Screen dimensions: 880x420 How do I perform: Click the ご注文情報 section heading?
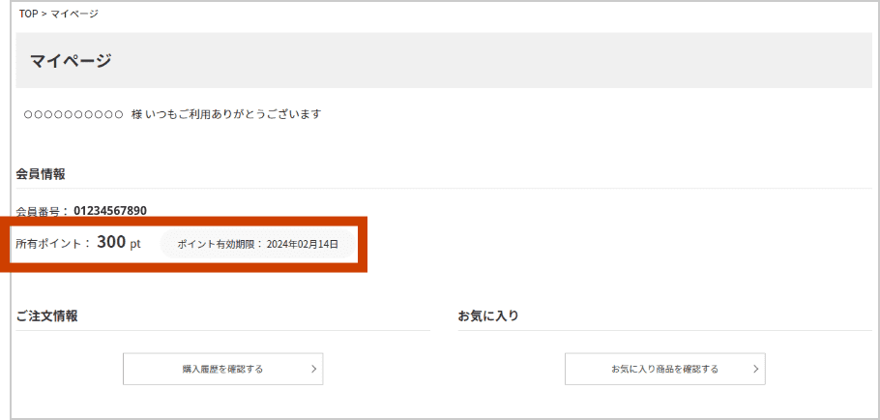point(46,316)
